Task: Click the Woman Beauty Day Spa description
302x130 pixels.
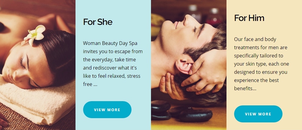Action: click(x=113, y=63)
